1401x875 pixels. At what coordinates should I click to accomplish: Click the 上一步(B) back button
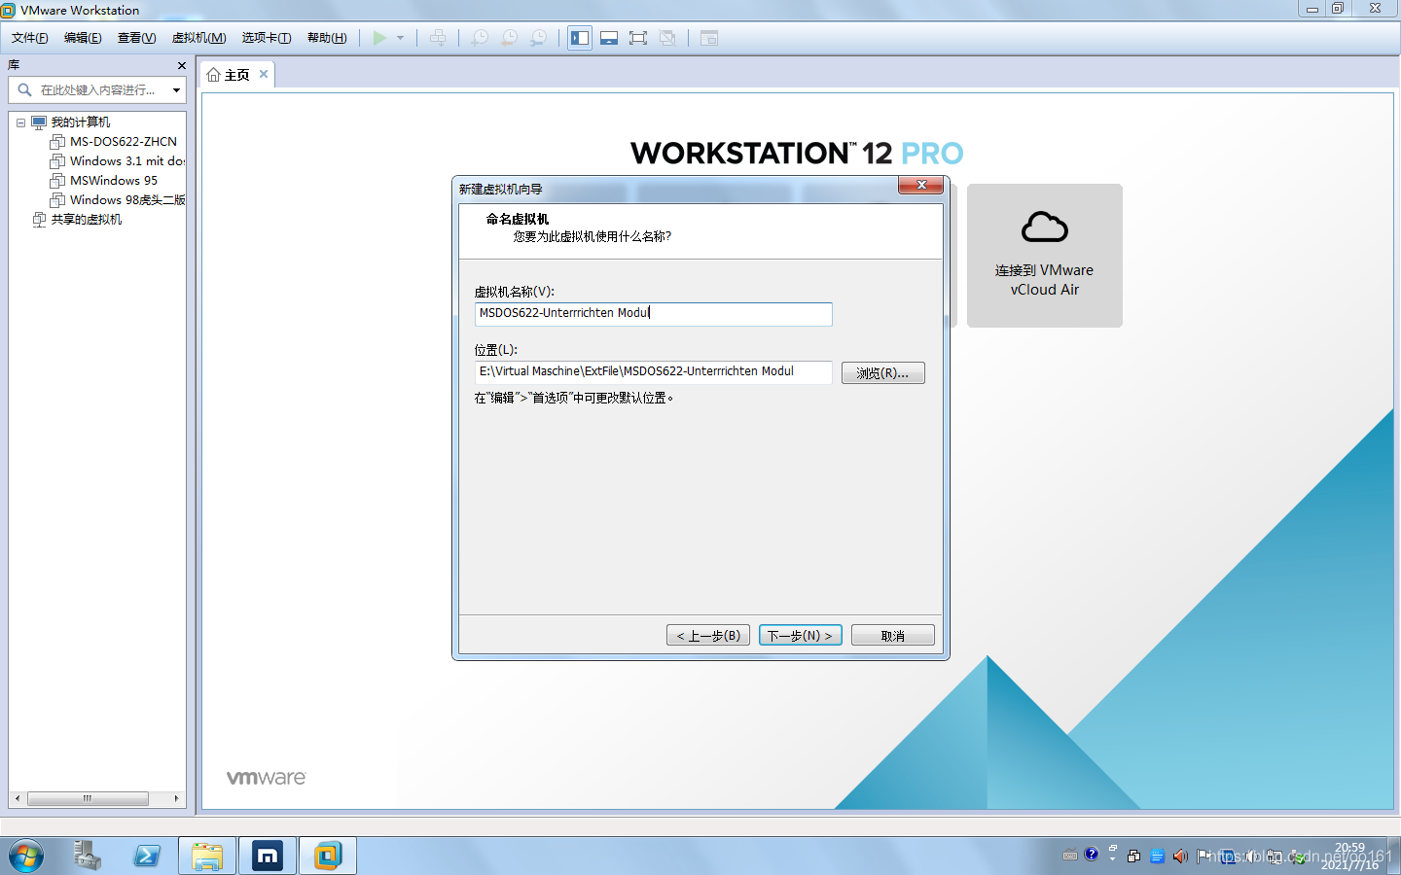coord(708,636)
